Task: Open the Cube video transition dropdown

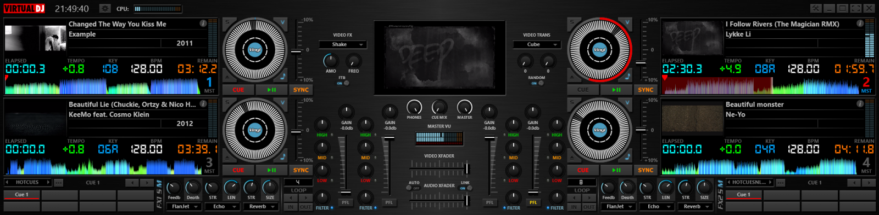Action: tap(537, 44)
